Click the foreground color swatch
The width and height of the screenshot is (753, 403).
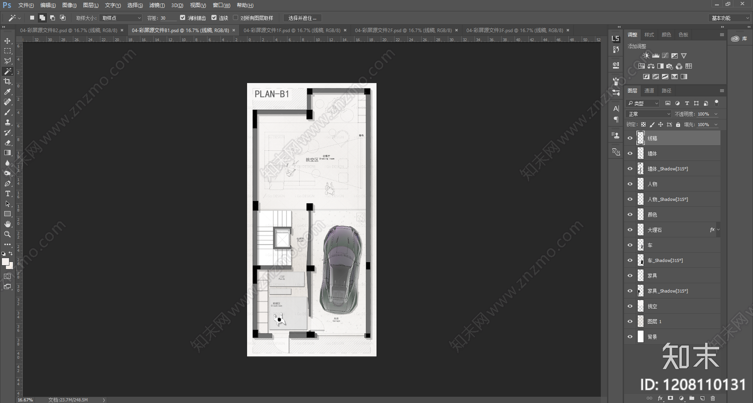point(5,262)
